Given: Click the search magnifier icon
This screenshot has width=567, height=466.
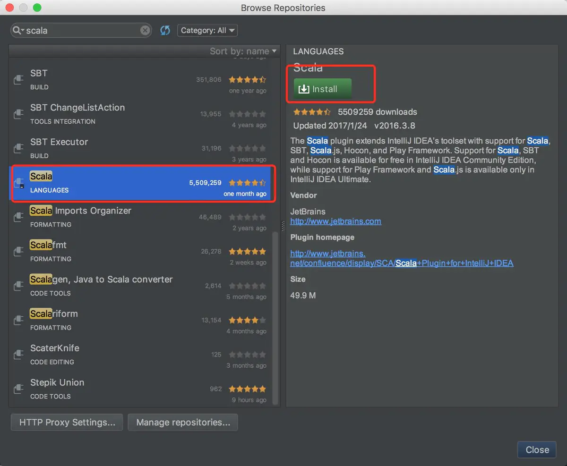Looking at the screenshot, I should coord(18,31).
